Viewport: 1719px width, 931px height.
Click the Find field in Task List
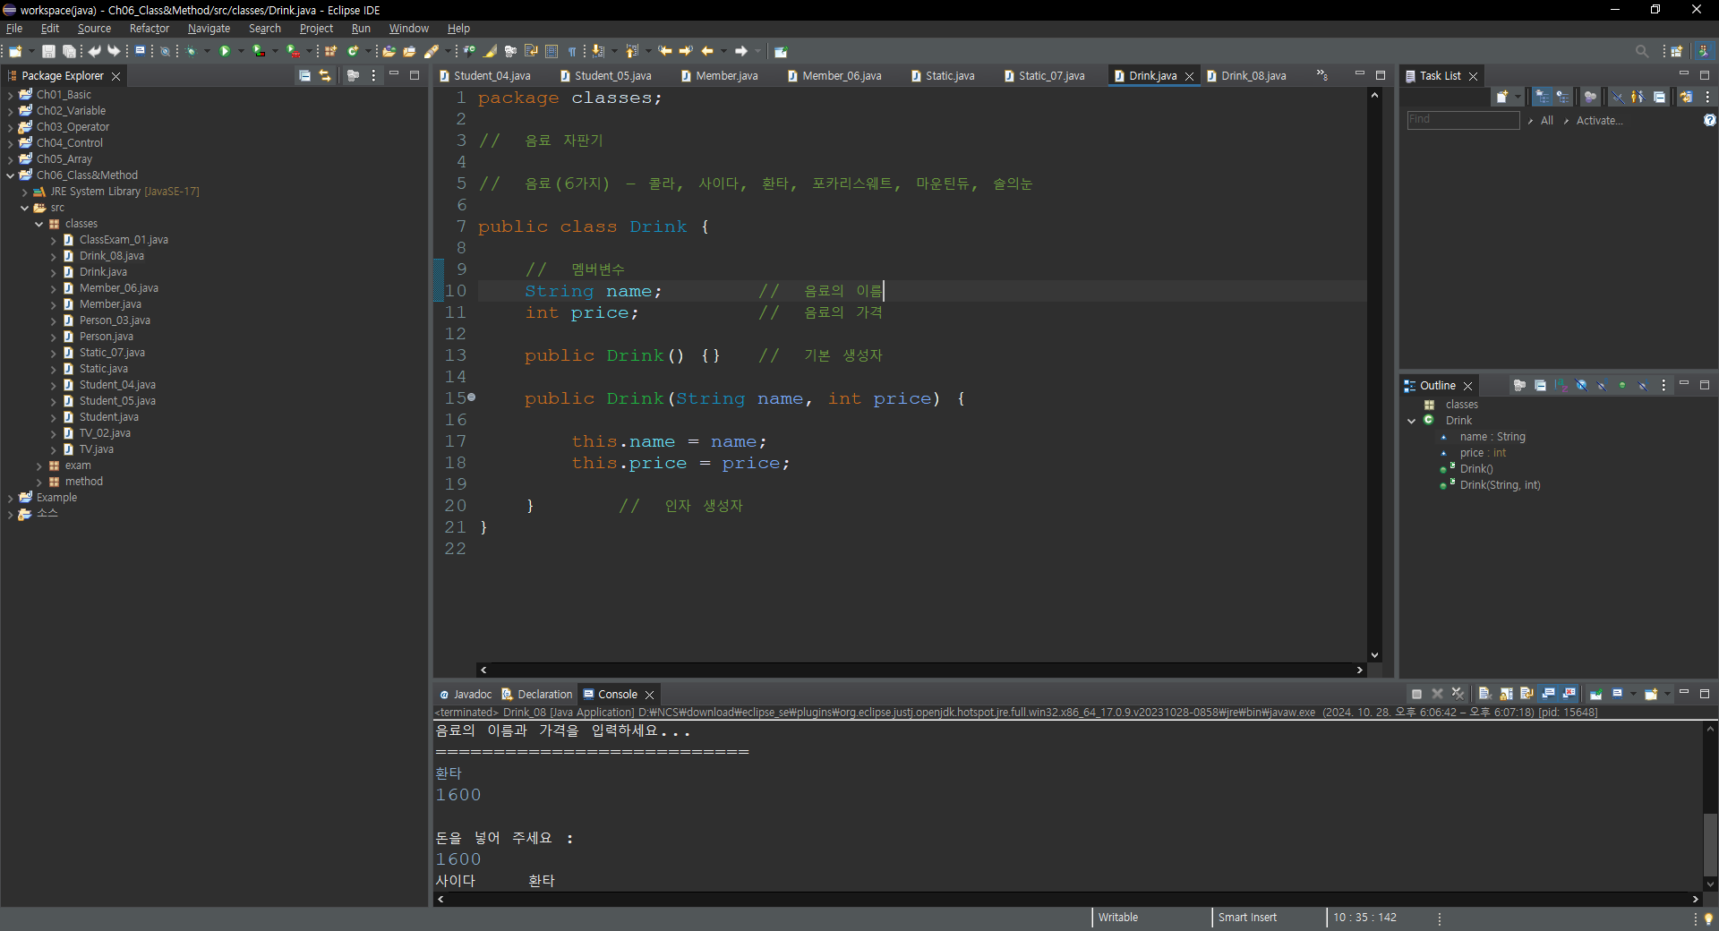tap(1463, 120)
